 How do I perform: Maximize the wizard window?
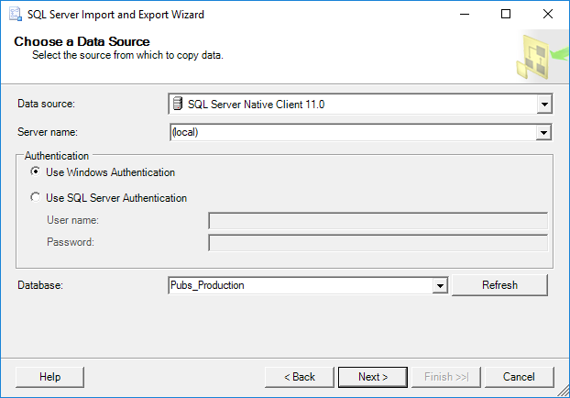pyautogui.click(x=507, y=15)
